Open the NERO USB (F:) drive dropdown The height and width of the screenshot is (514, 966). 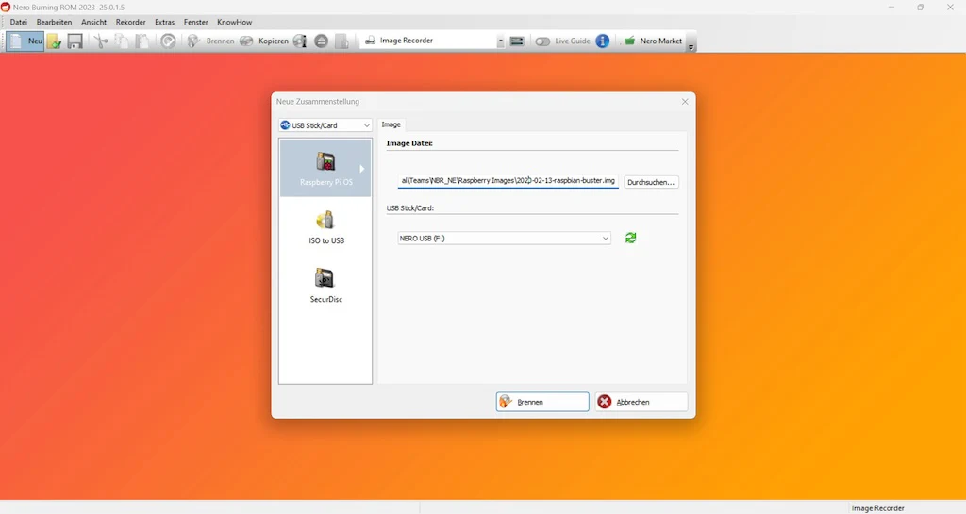[x=504, y=239]
